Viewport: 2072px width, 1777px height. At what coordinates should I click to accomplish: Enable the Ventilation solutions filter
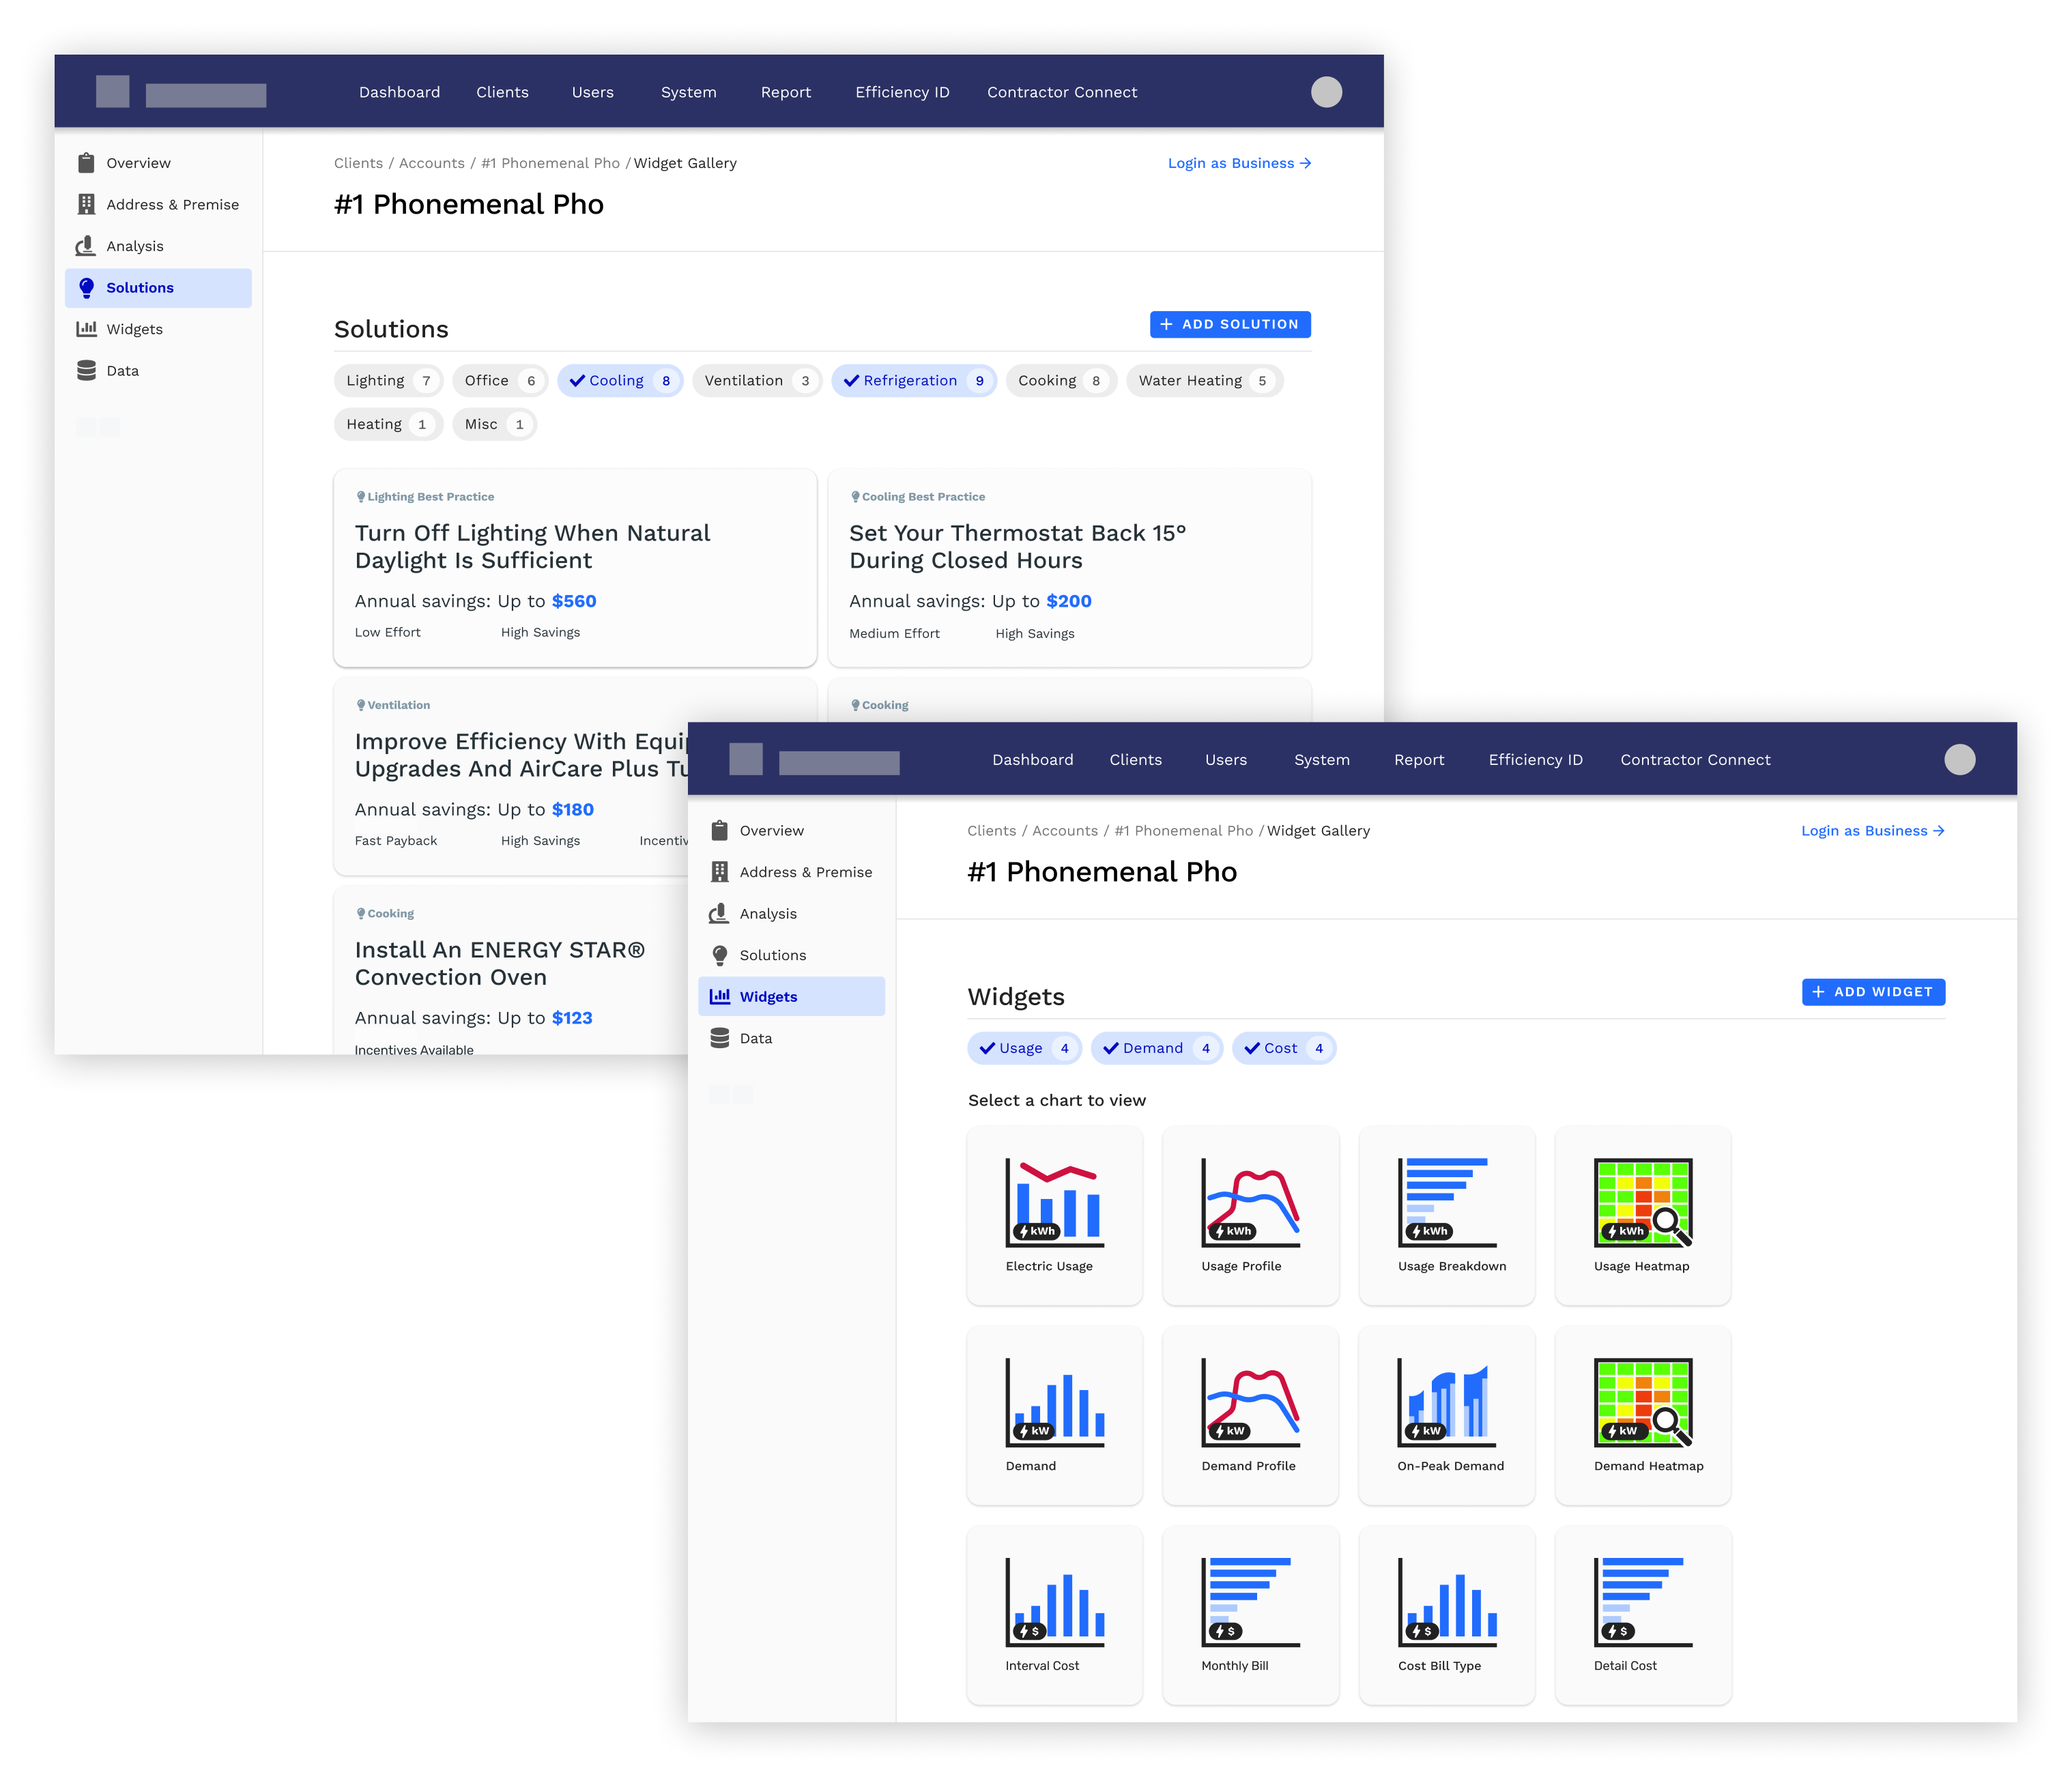tap(757, 381)
